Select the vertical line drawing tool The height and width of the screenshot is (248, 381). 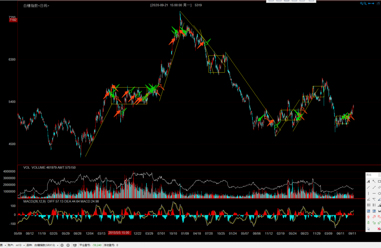[x=368, y=193]
